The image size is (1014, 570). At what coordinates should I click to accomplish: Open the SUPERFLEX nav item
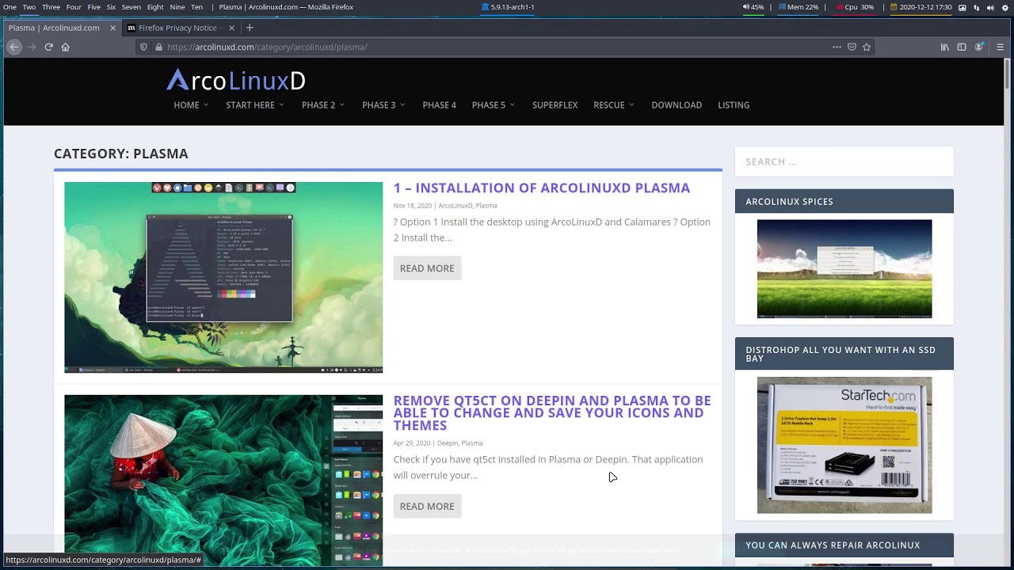(x=555, y=104)
